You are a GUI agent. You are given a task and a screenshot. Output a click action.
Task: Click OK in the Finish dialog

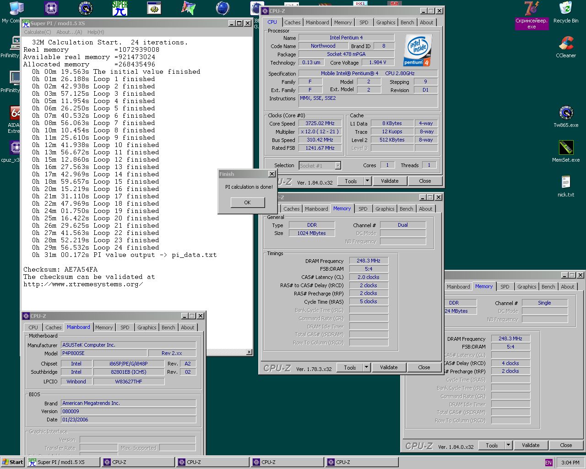click(247, 202)
